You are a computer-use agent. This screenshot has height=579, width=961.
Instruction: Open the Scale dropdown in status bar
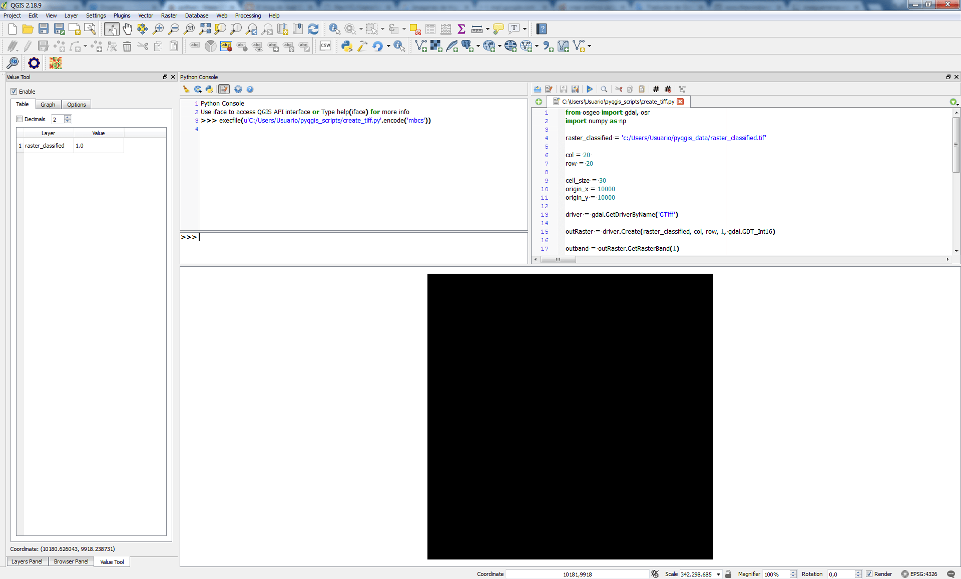[x=718, y=574]
